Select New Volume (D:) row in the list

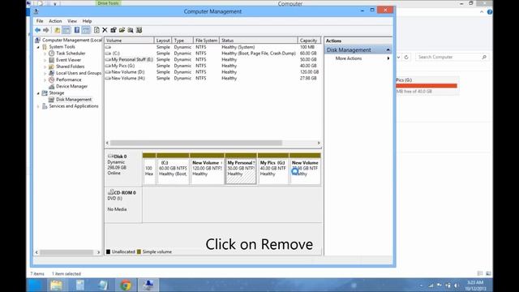[212, 72]
